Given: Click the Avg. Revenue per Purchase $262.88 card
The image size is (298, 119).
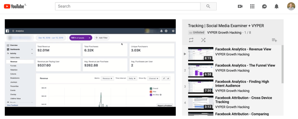Looking at the screenshot, I should pyautogui.click(x=105, y=65).
